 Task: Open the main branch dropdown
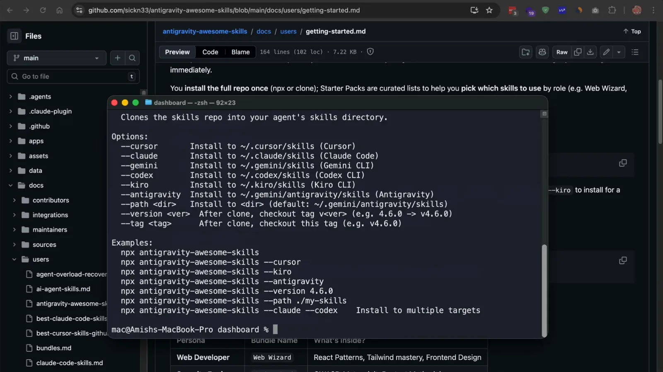[56, 58]
